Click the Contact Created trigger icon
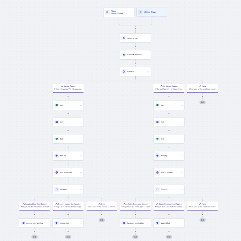Screen dimensions: 241x241 pyautogui.click(x=107, y=12)
